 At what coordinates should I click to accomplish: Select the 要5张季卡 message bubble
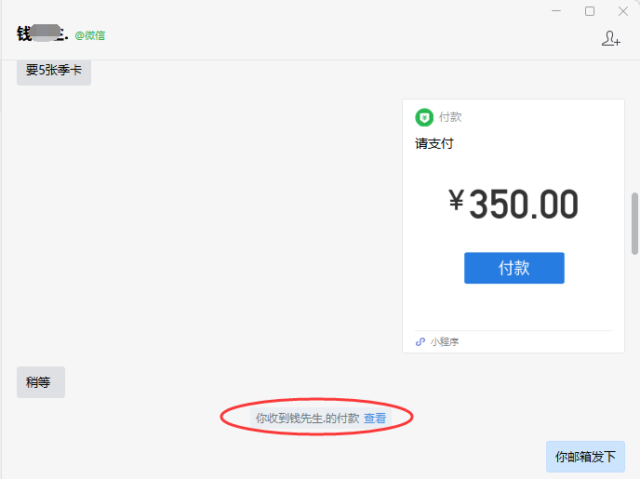click(x=53, y=71)
